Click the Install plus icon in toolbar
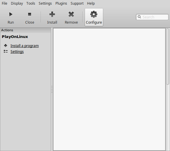This screenshot has height=151, width=170. click(x=52, y=14)
